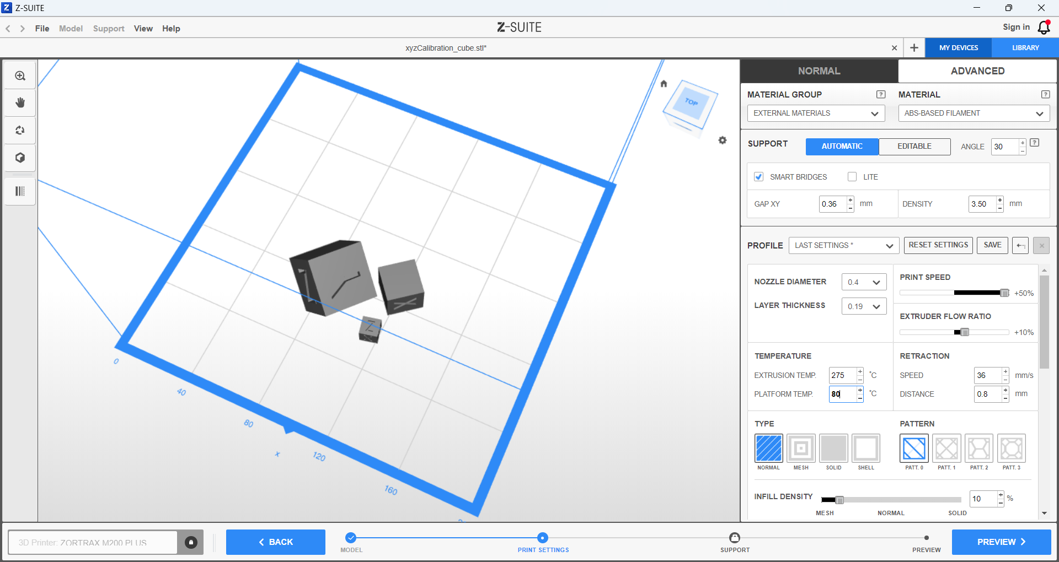Viewport: 1059px width, 562px height.
Task: Click Sign in link
Action: pyautogui.click(x=1016, y=27)
